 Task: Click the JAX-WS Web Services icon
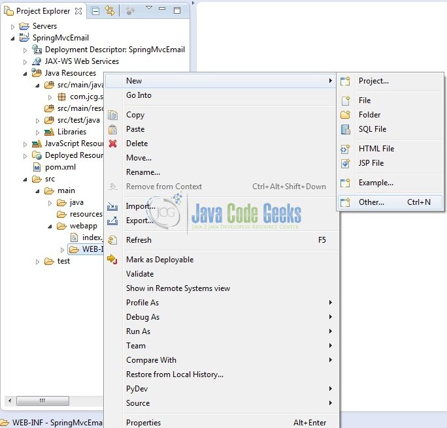point(37,61)
